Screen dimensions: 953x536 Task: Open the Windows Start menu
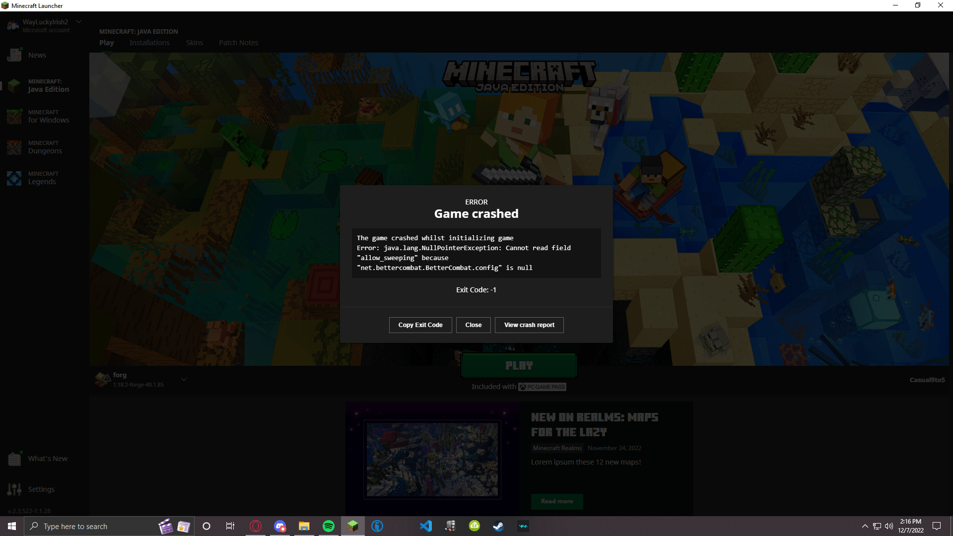coord(12,526)
